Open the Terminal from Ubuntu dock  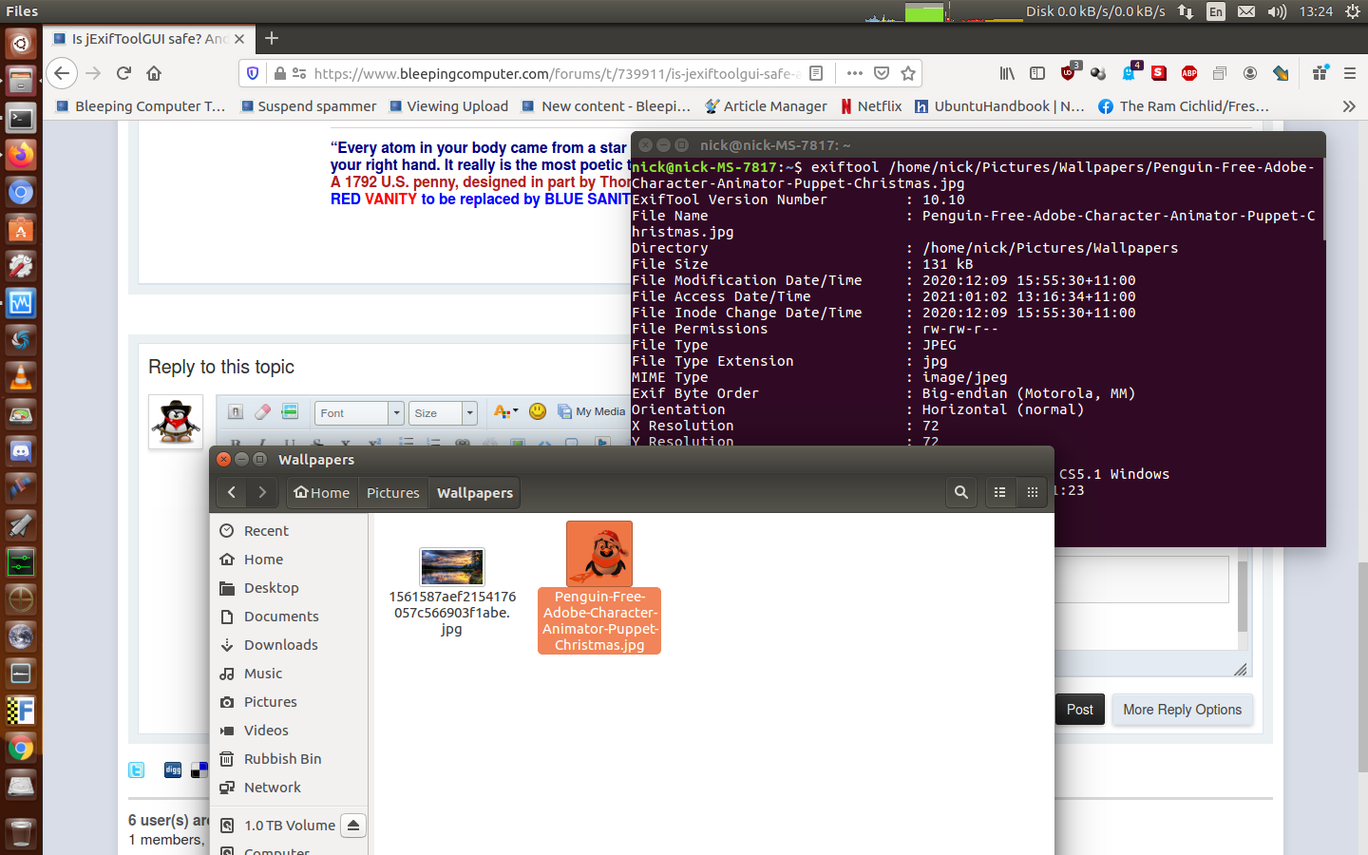(21, 119)
